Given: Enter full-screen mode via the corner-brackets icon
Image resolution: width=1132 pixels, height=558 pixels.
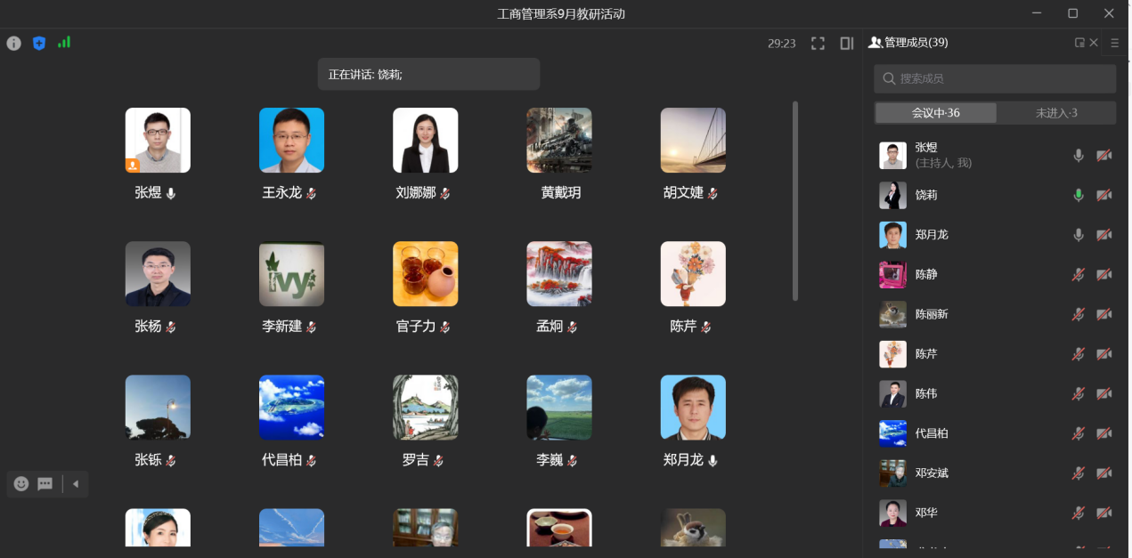Looking at the screenshot, I should [x=818, y=43].
